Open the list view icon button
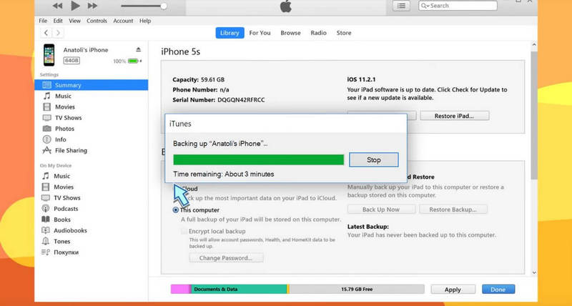 pyautogui.click(x=401, y=6)
